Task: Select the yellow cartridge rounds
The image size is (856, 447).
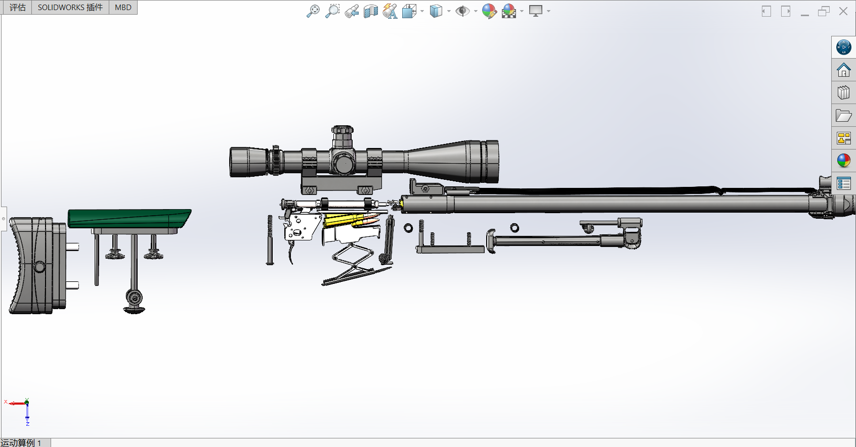Action: click(x=352, y=220)
